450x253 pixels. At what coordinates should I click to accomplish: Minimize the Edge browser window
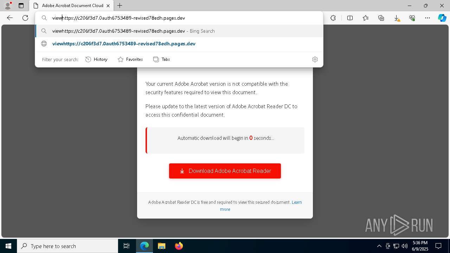tap(410, 6)
